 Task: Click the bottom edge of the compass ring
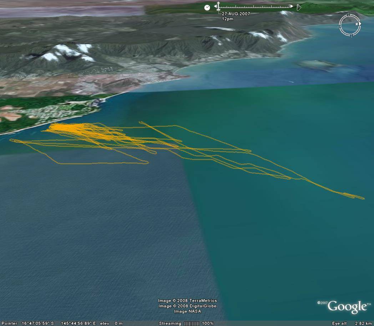click(x=350, y=35)
